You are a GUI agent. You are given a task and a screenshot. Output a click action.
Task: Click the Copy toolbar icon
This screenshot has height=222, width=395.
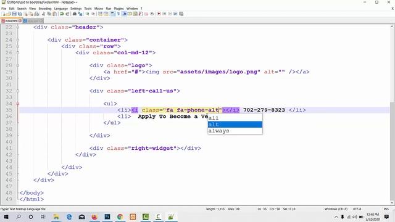pyautogui.click(x=49, y=14)
